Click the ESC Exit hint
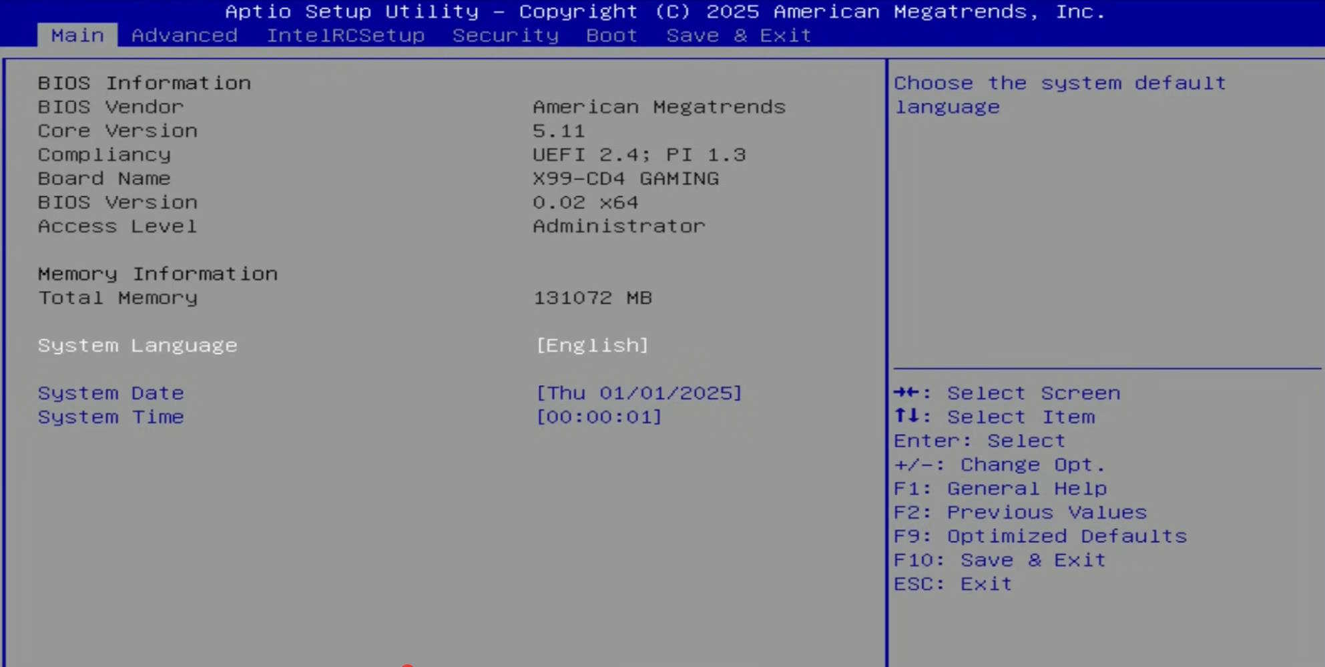The image size is (1325, 667). (953, 584)
